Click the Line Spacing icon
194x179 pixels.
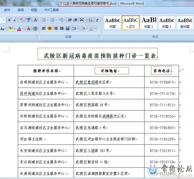tap(74, 28)
